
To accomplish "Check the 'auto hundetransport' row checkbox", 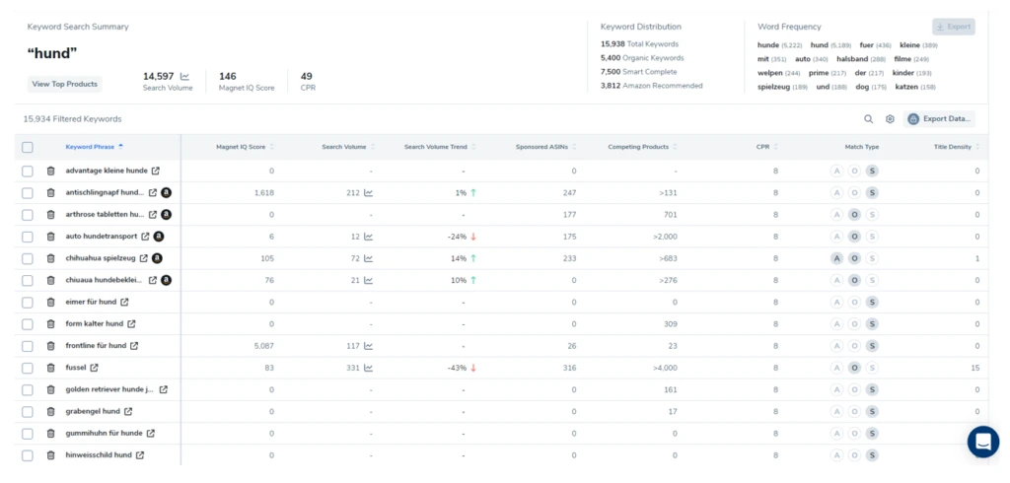I will (28, 237).
